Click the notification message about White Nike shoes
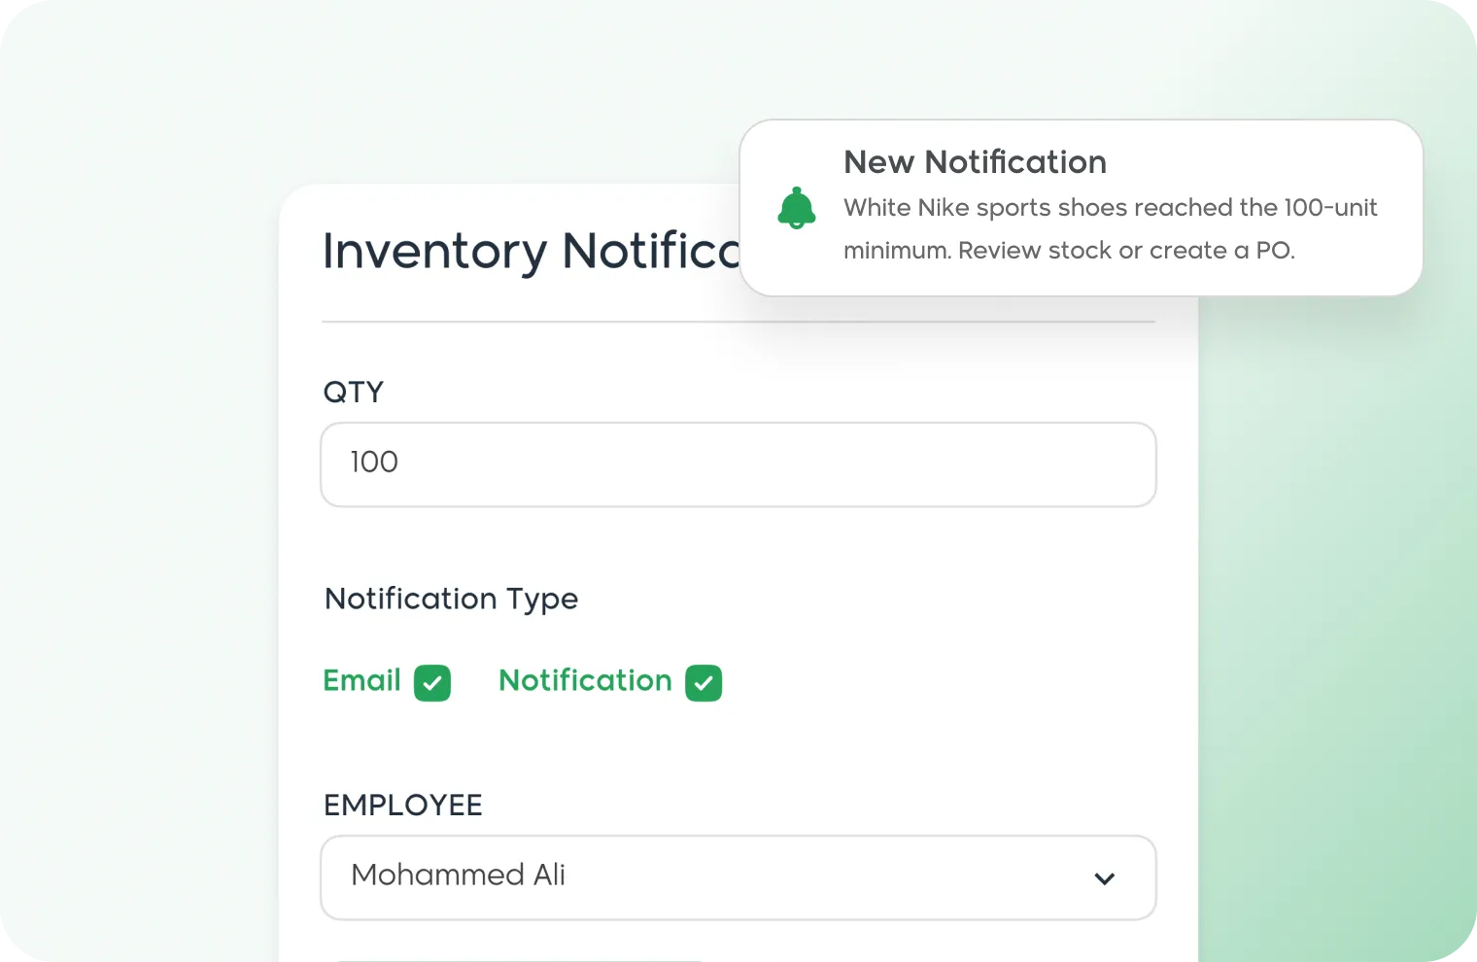Viewport: 1477px width, 962px height. tap(1110, 228)
